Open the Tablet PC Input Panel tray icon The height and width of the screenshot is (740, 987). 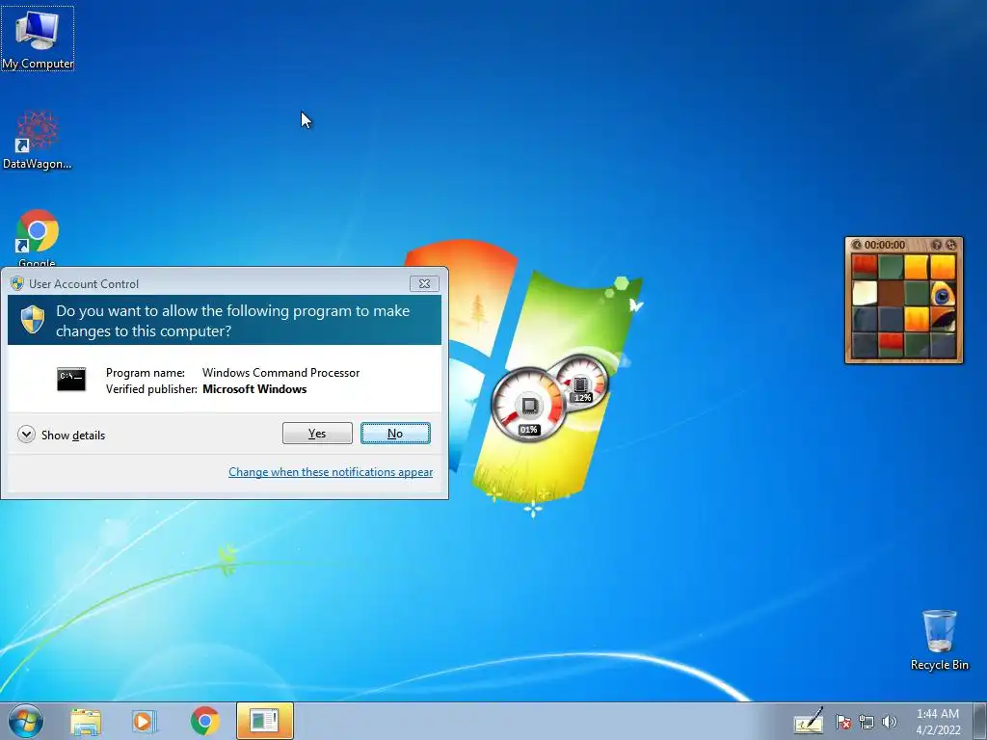click(x=809, y=721)
